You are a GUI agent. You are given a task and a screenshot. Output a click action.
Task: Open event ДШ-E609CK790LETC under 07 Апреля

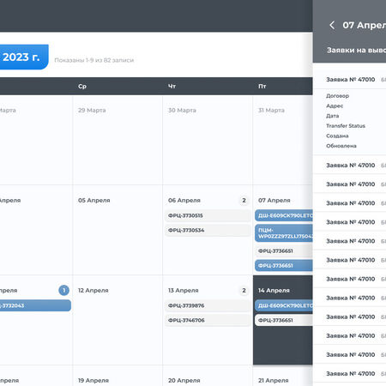284,215
